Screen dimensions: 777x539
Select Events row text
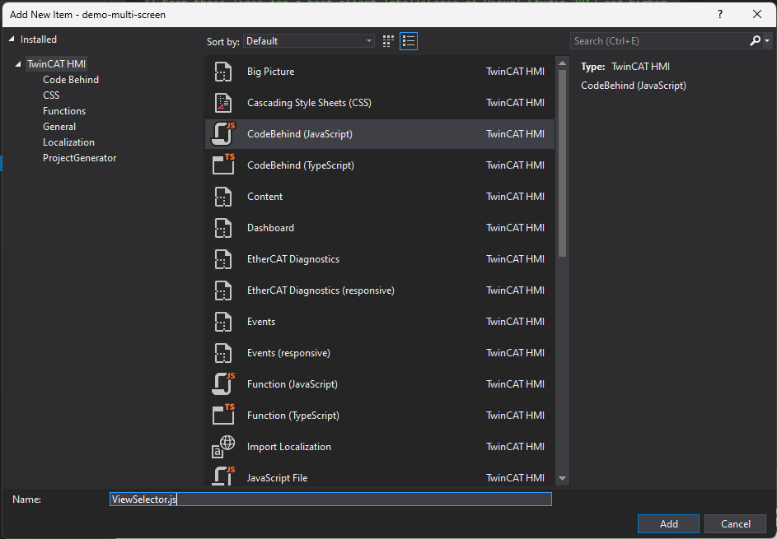261,322
